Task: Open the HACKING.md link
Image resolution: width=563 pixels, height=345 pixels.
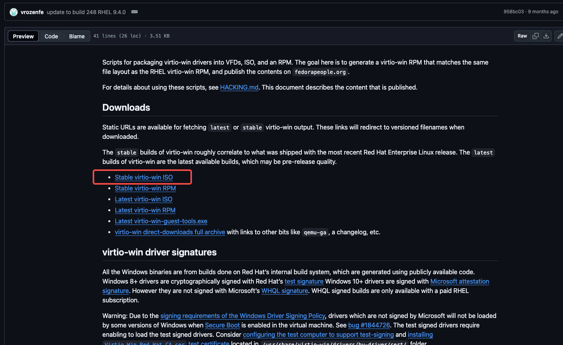Action: click(239, 87)
